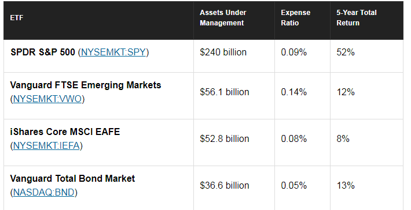Click the $52.8 billion assets cell
The height and width of the screenshot is (210, 411).
tap(225, 138)
